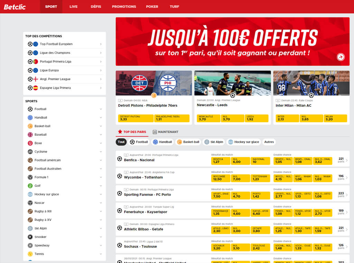The image size is (354, 263).
Task: Click the Betclic logo
Action: pos(15,7)
